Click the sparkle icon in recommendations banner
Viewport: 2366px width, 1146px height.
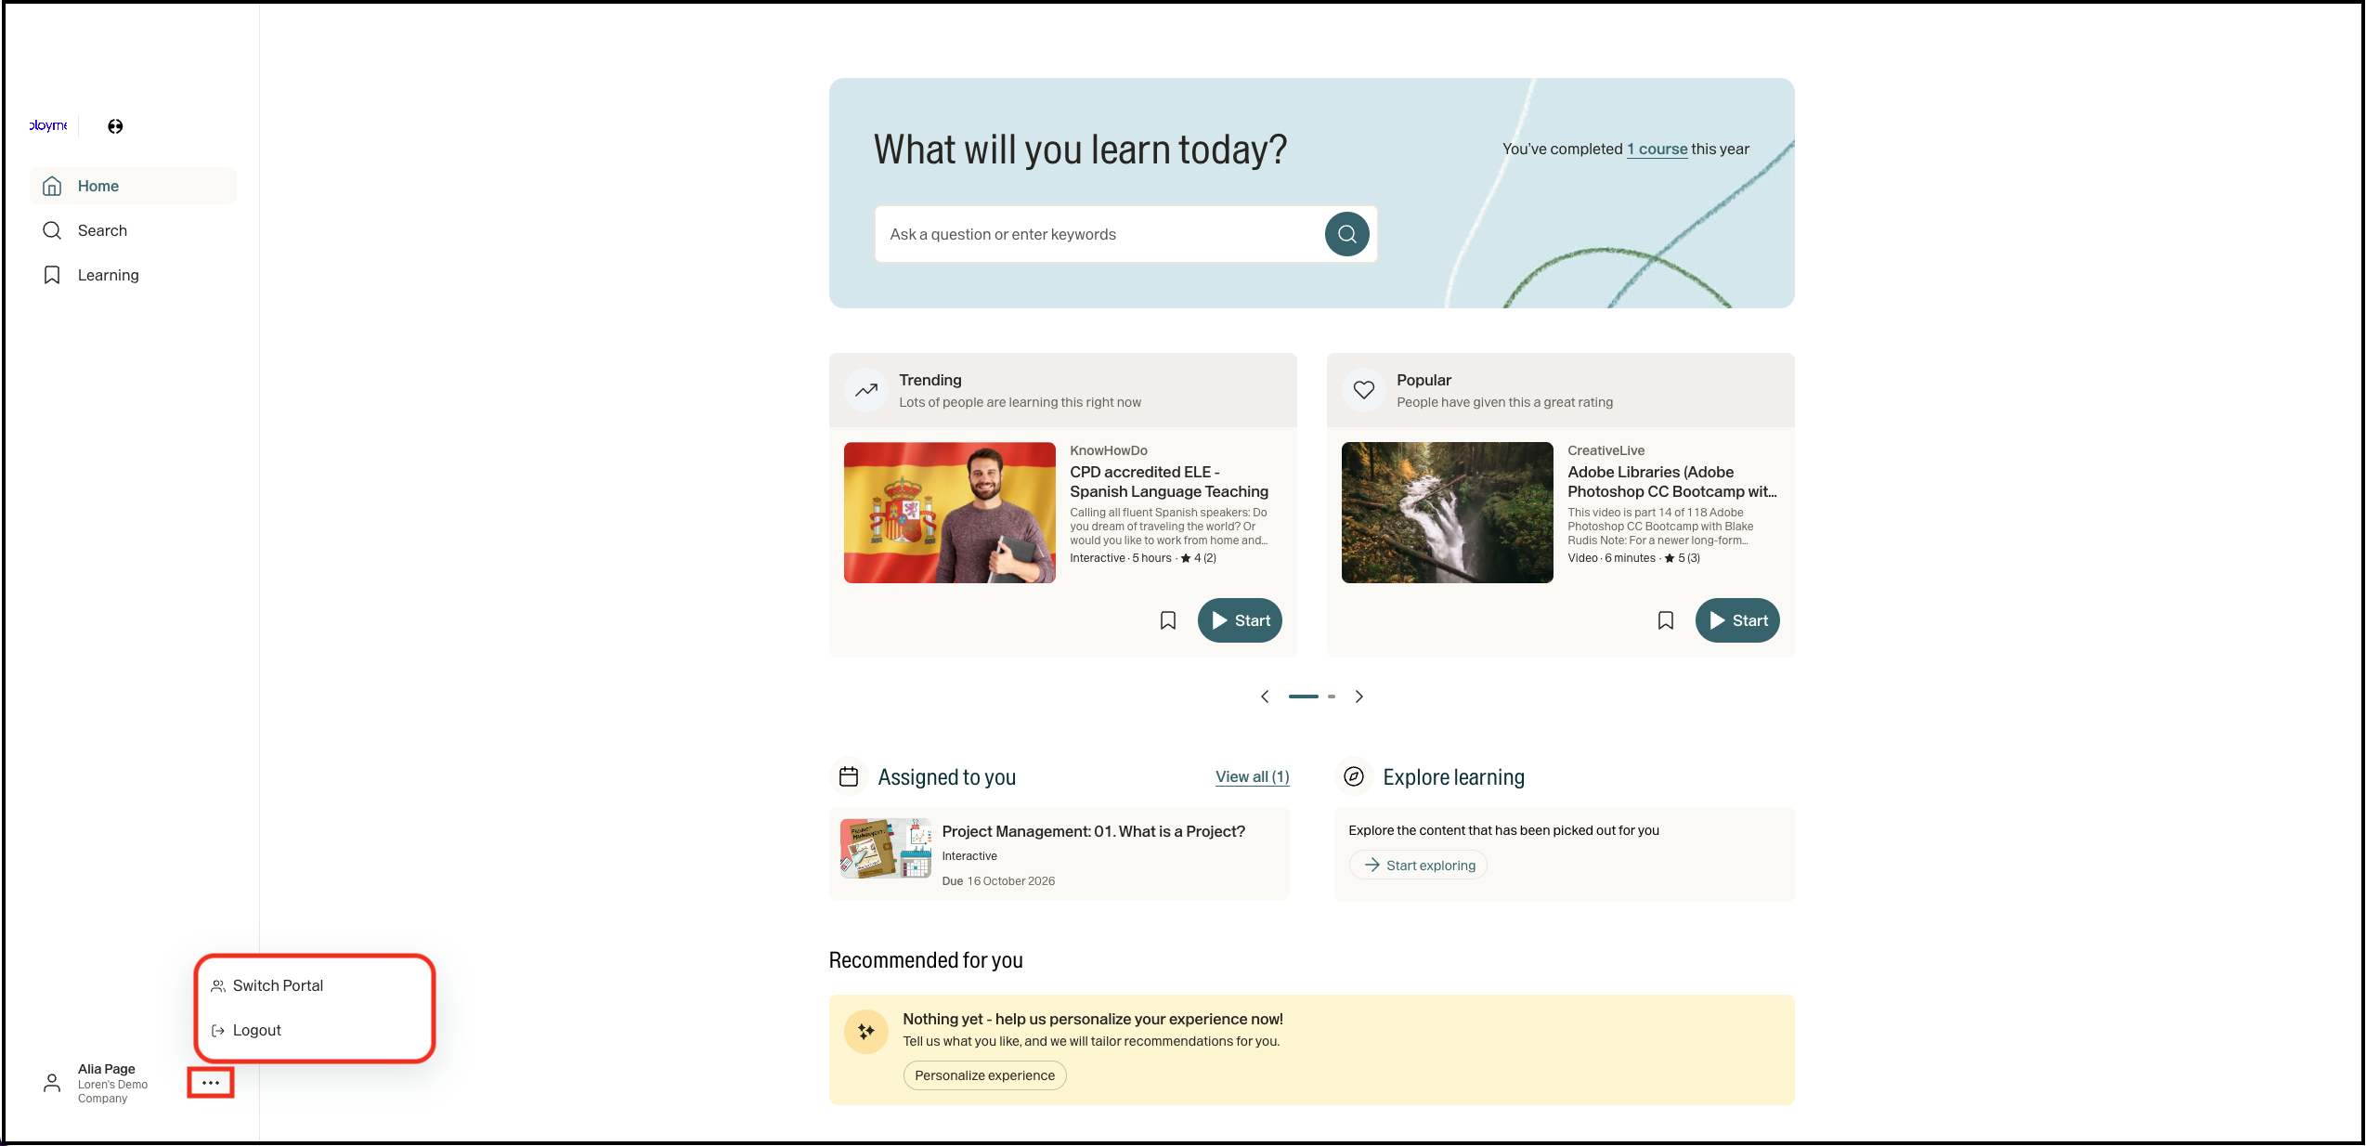pos(865,1032)
